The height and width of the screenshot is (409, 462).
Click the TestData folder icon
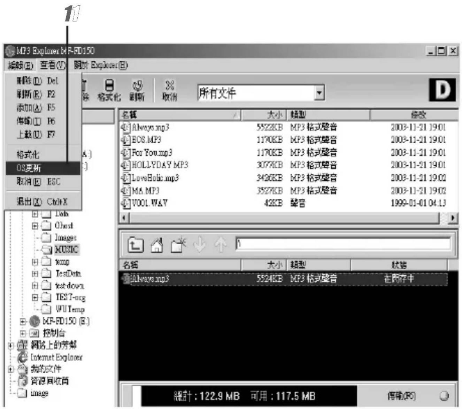click(46, 274)
